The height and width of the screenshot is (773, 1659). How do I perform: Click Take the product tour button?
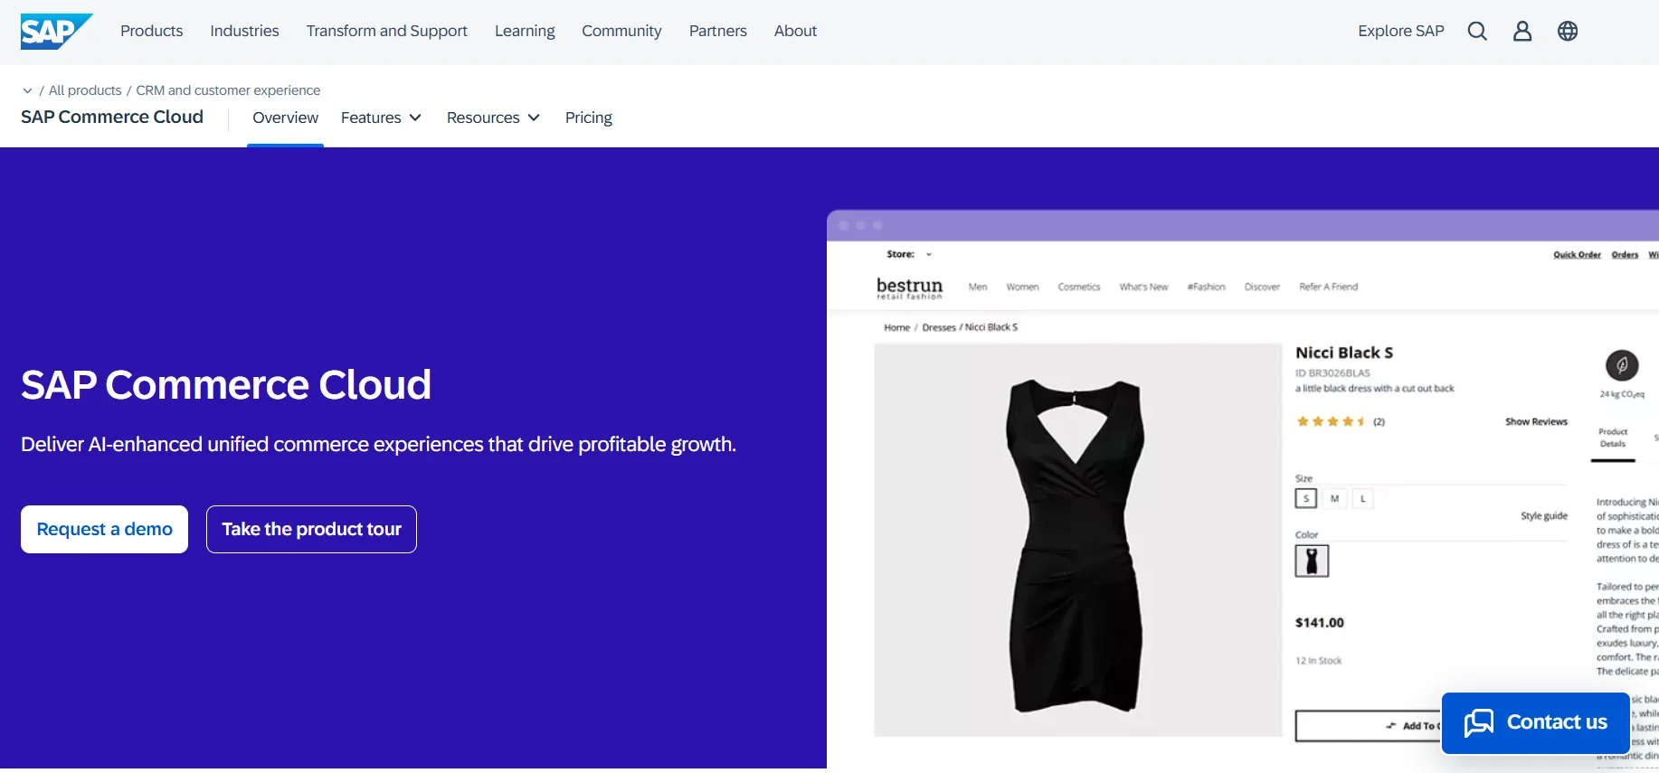click(311, 529)
